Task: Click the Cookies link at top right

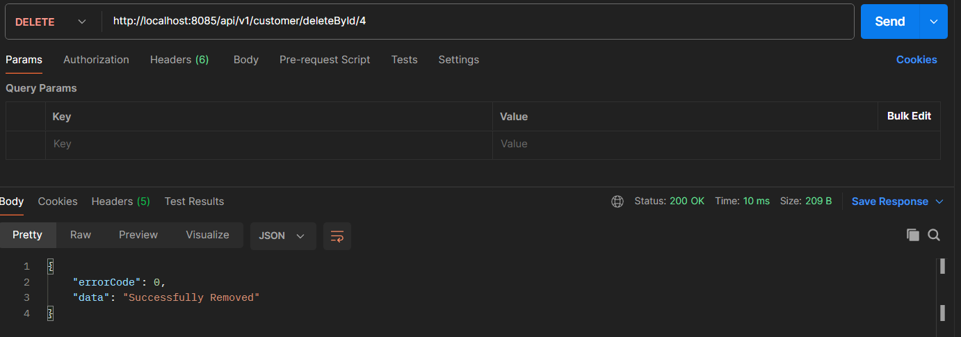Action: tap(916, 60)
